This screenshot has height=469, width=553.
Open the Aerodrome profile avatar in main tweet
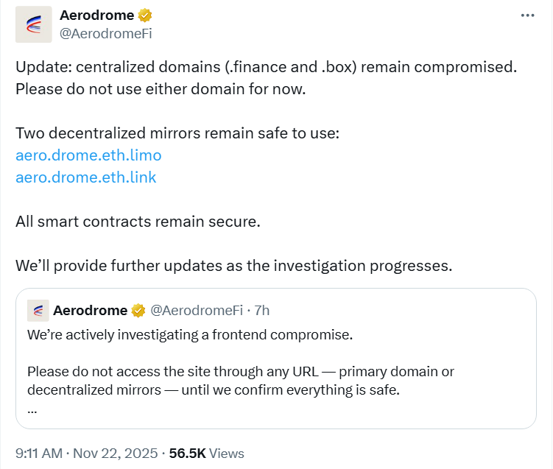coord(34,24)
